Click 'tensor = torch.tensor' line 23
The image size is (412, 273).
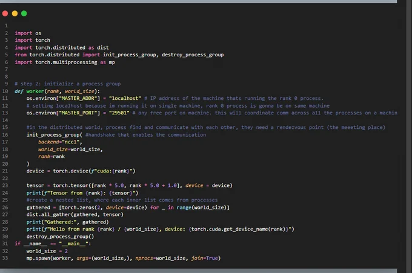pyautogui.click(x=129, y=186)
